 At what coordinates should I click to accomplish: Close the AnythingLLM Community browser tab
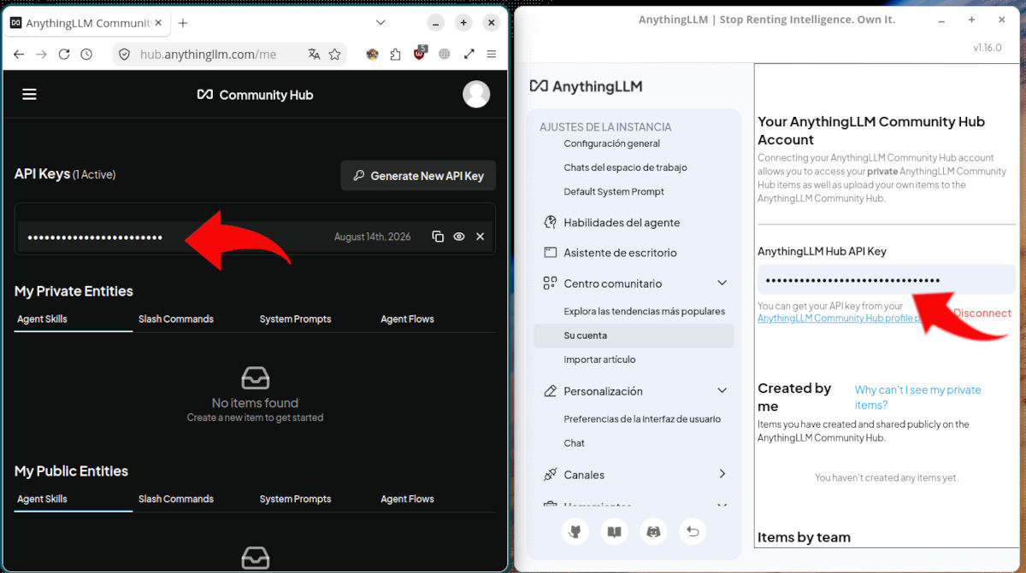[157, 23]
